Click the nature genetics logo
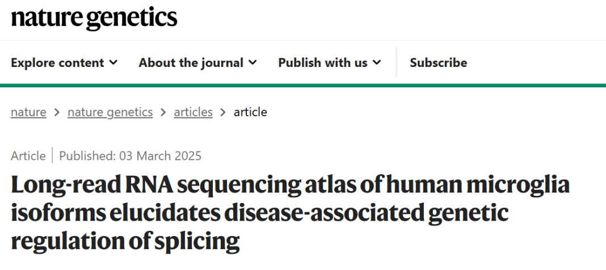Screen dimensions: 606x270 pos(94,18)
